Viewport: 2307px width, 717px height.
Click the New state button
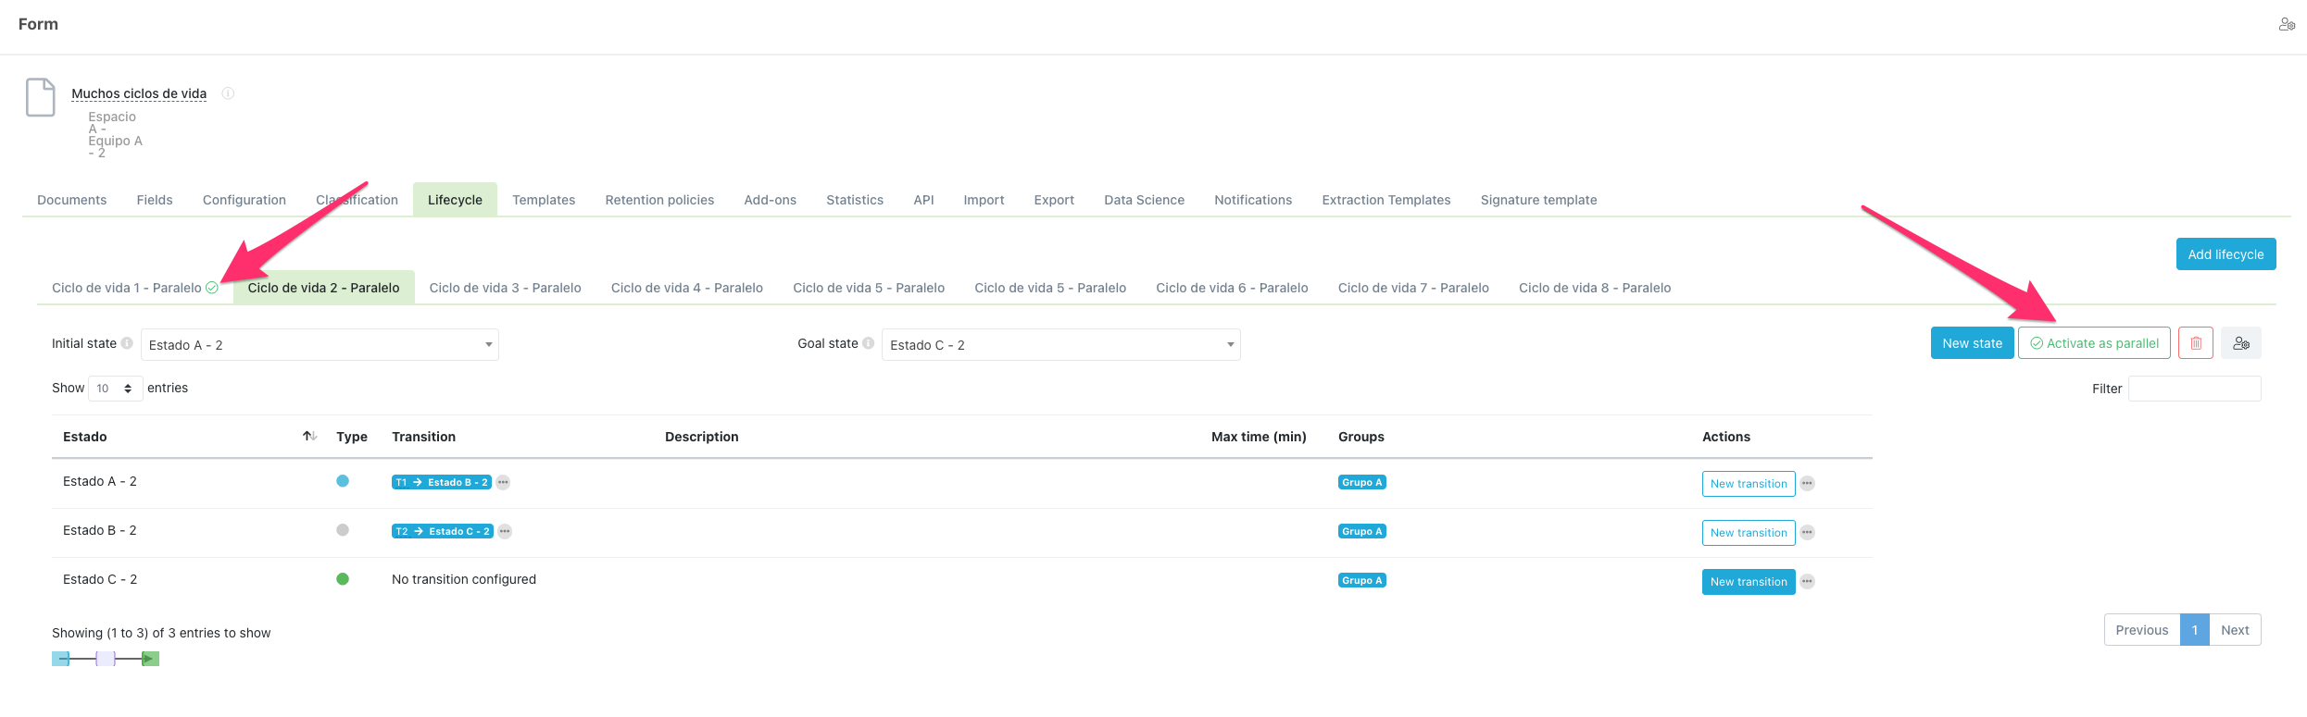click(x=1972, y=343)
